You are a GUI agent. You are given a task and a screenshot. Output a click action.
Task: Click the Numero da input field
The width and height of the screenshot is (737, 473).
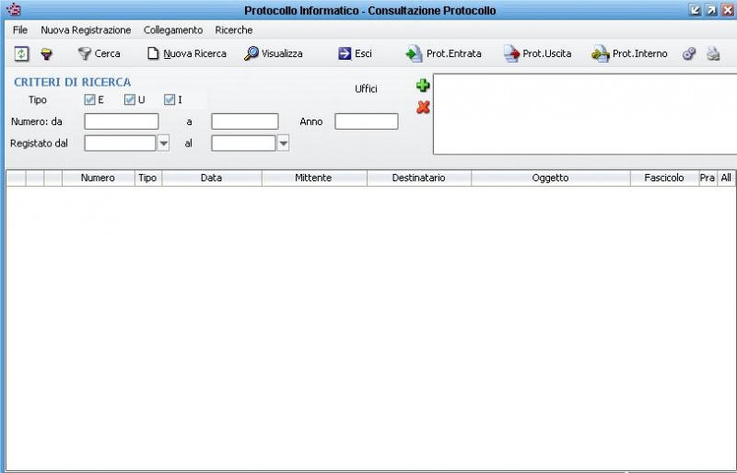click(122, 121)
